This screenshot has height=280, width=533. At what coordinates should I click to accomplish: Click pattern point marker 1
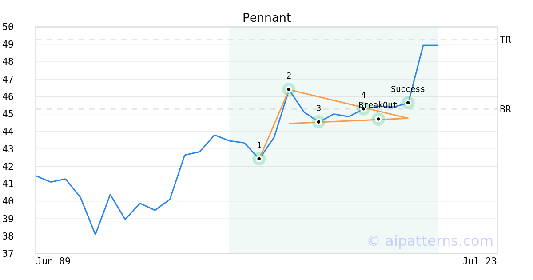coord(259,159)
